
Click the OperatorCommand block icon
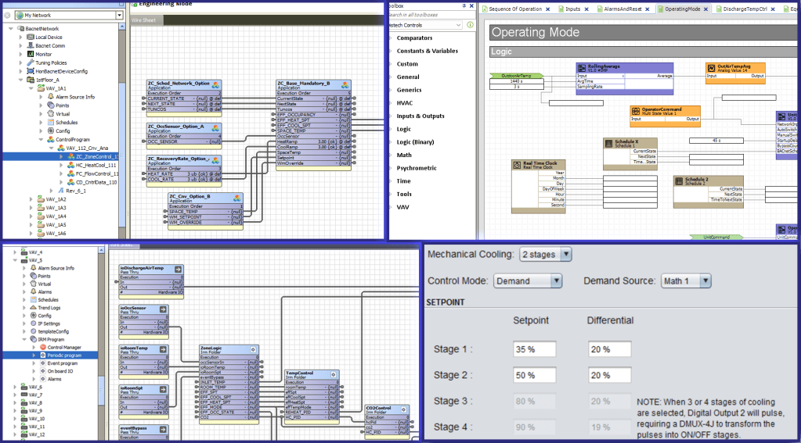pos(635,110)
